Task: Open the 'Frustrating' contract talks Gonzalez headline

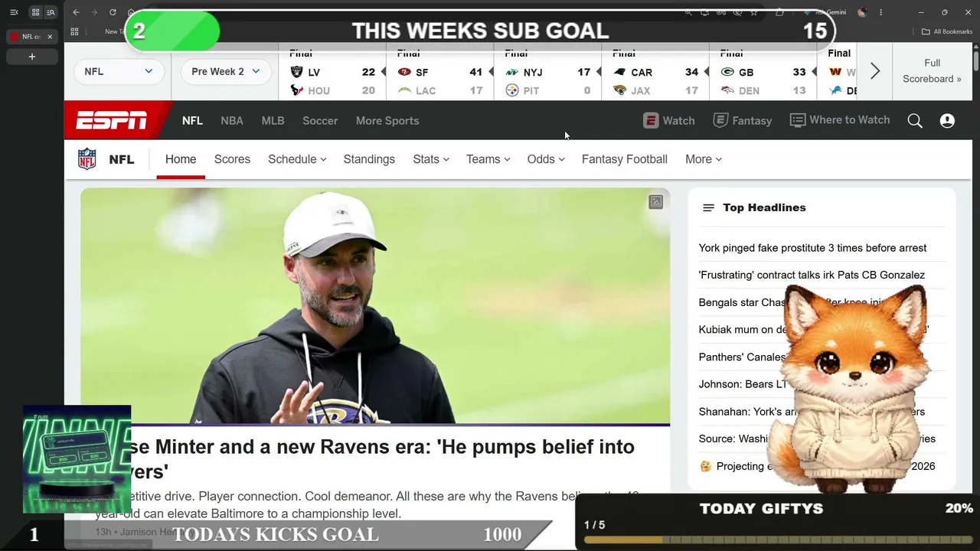Action: (812, 275)
